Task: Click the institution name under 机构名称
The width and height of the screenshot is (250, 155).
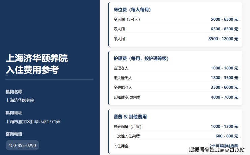Action: click(20, 100)
